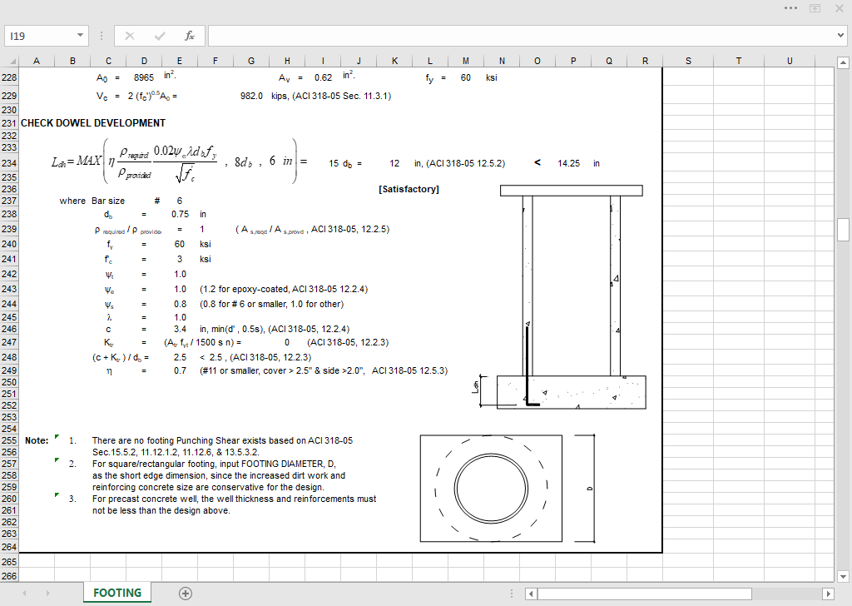Open the Name Box dropdown arrow
Viewport: 852px width, 606px height.
[x=80, y=36]
